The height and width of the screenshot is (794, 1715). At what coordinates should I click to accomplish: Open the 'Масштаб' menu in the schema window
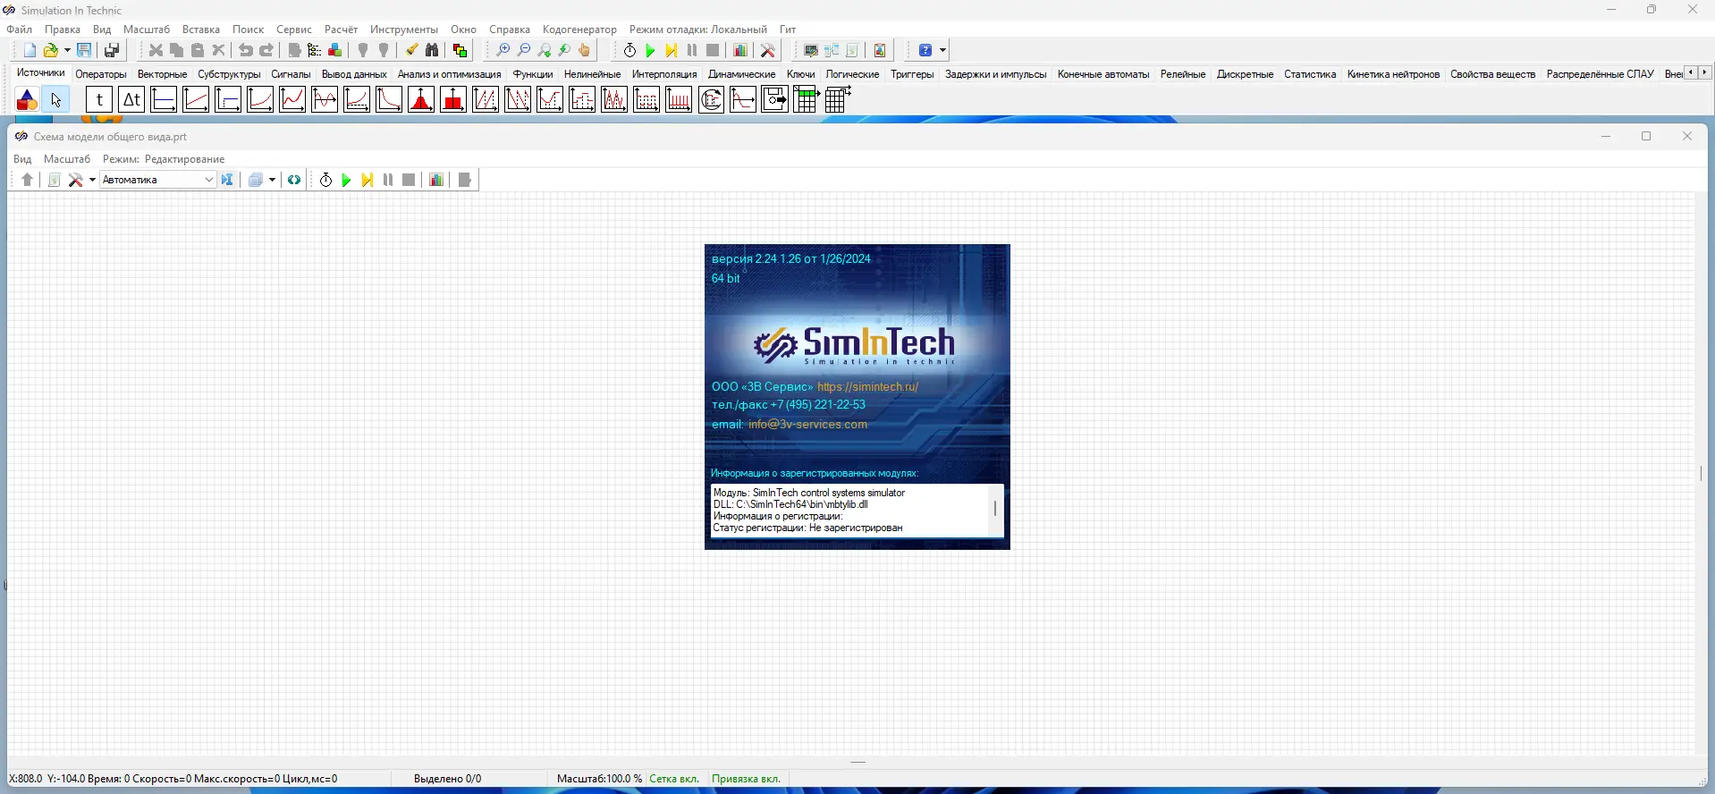(67, 159)
